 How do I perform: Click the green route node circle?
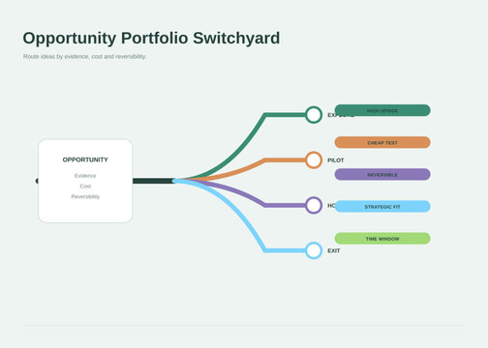coord(314,115)
